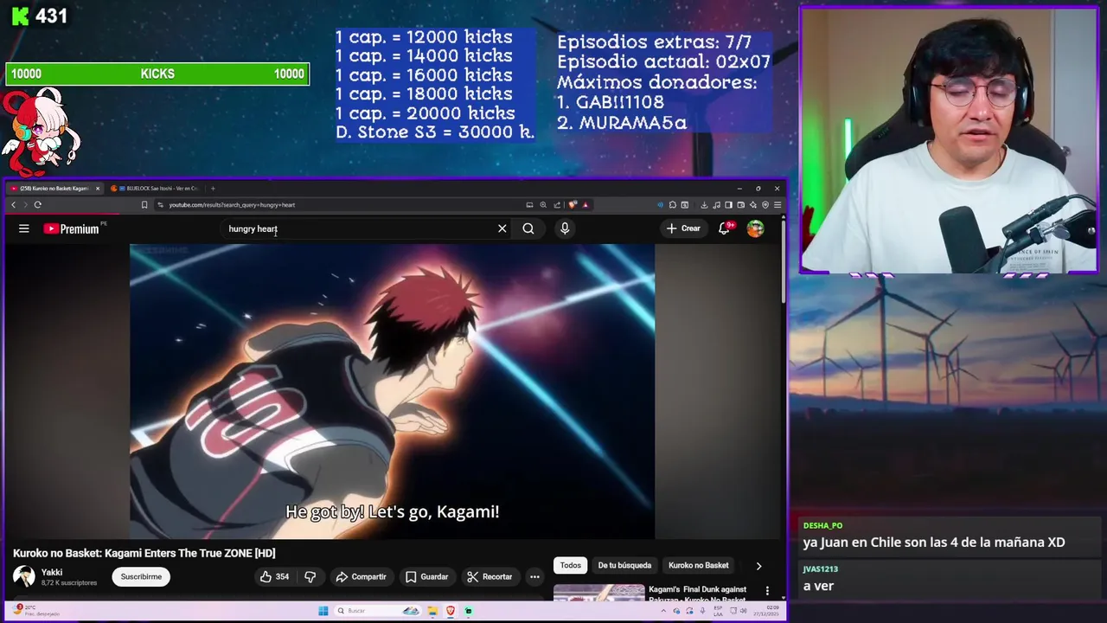Click DESHA_PO chat username
Screen dimensions: 1107x623
[822, 525]
